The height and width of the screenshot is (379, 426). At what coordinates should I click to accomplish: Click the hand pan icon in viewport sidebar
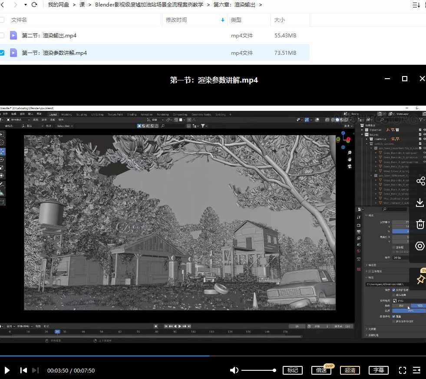pyautogui.click(x=349, y=160)
